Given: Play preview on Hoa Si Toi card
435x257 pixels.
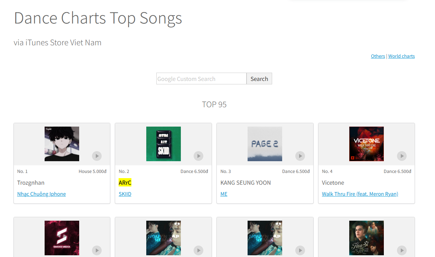Looking at the screenshot, I should pyautogui.click(x=402, y=250).
